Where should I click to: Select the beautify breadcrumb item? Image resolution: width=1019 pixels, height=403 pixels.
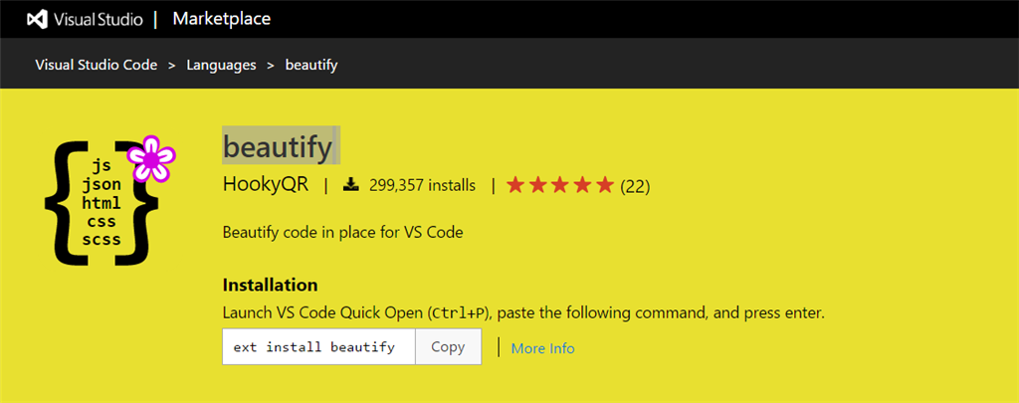click(311, 65)
